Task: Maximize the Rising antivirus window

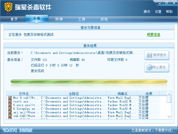Action: pos(167,3)
